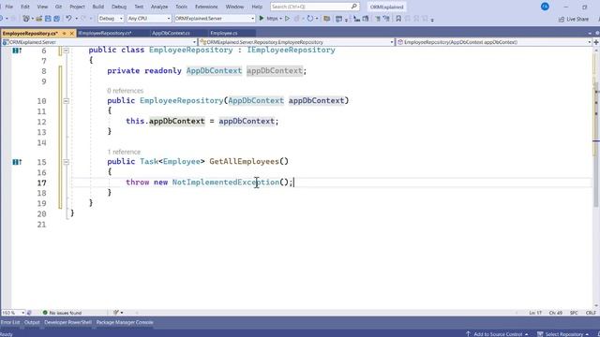
Task: Click the split editor plus icon
Action: pyautogui.click(x=596, y=42)
